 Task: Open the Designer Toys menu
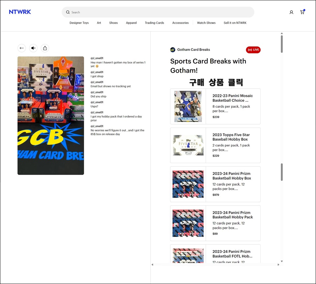[x=79, y=23]
